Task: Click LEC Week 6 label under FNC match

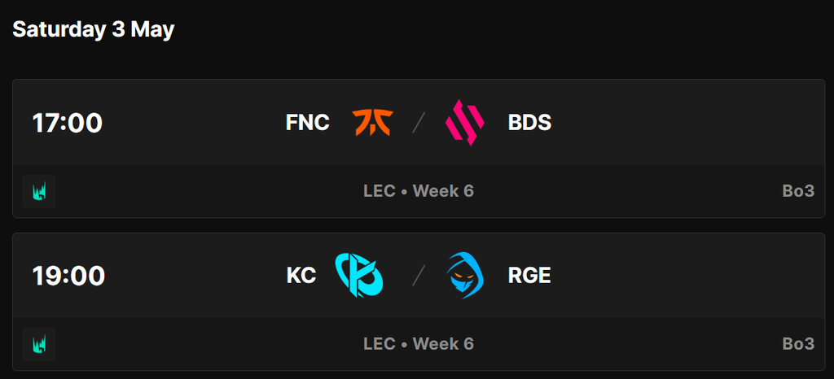Action: 419,191
